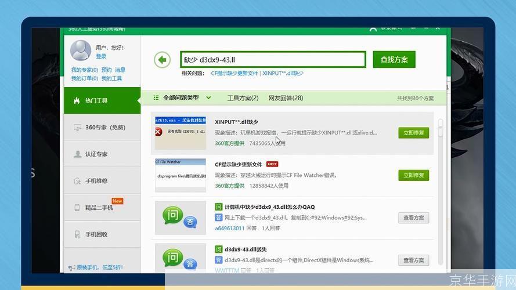Click the recycle phone icon beside 手机回收
Image resolution: width=516 pixels, height=290 pixels.
coord(77,234)
